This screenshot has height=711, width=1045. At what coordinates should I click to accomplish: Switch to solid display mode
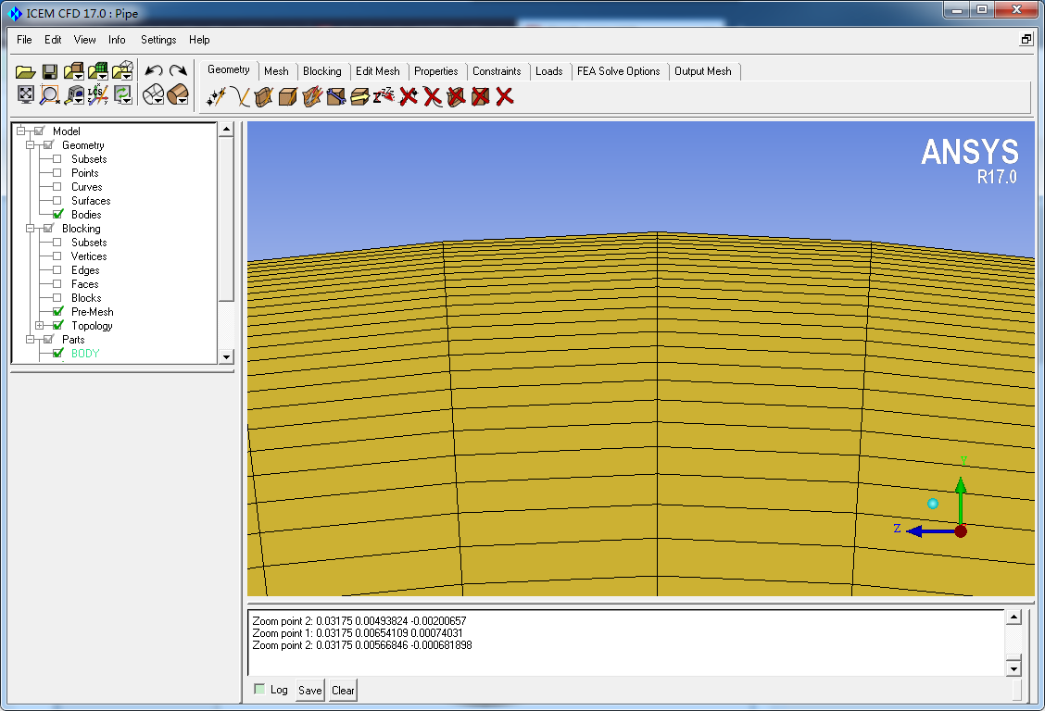coord(178,94)
